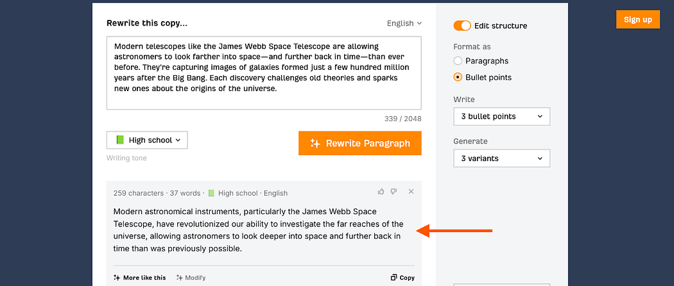Click the green book icon in tone selector
This screenshot has height=286, width=674.
[x=120, y=140]
